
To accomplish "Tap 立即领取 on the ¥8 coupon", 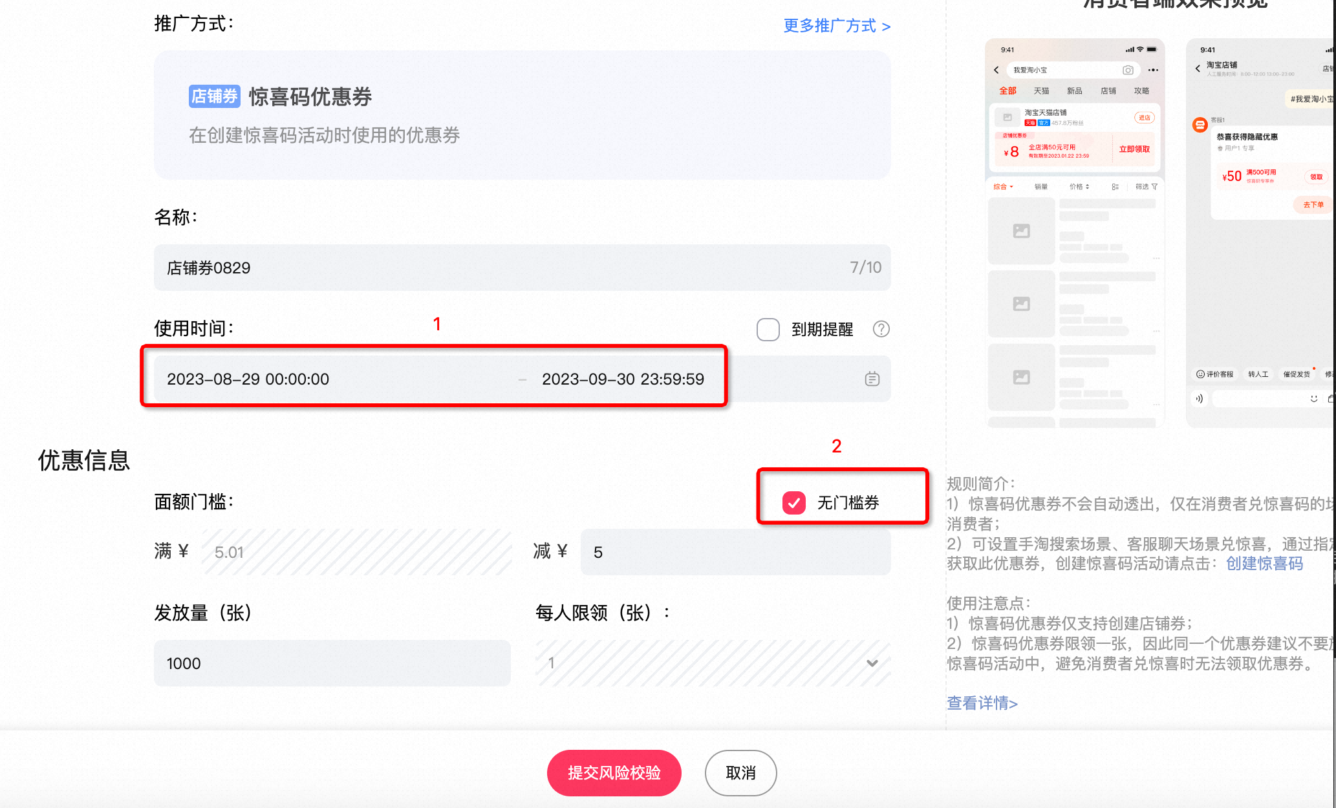I will pos(1134,149).
